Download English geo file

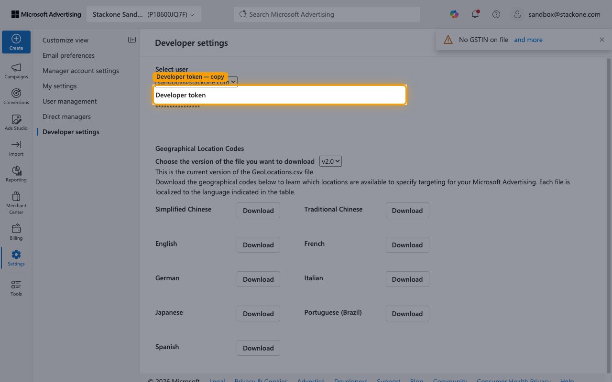(258, 244)
